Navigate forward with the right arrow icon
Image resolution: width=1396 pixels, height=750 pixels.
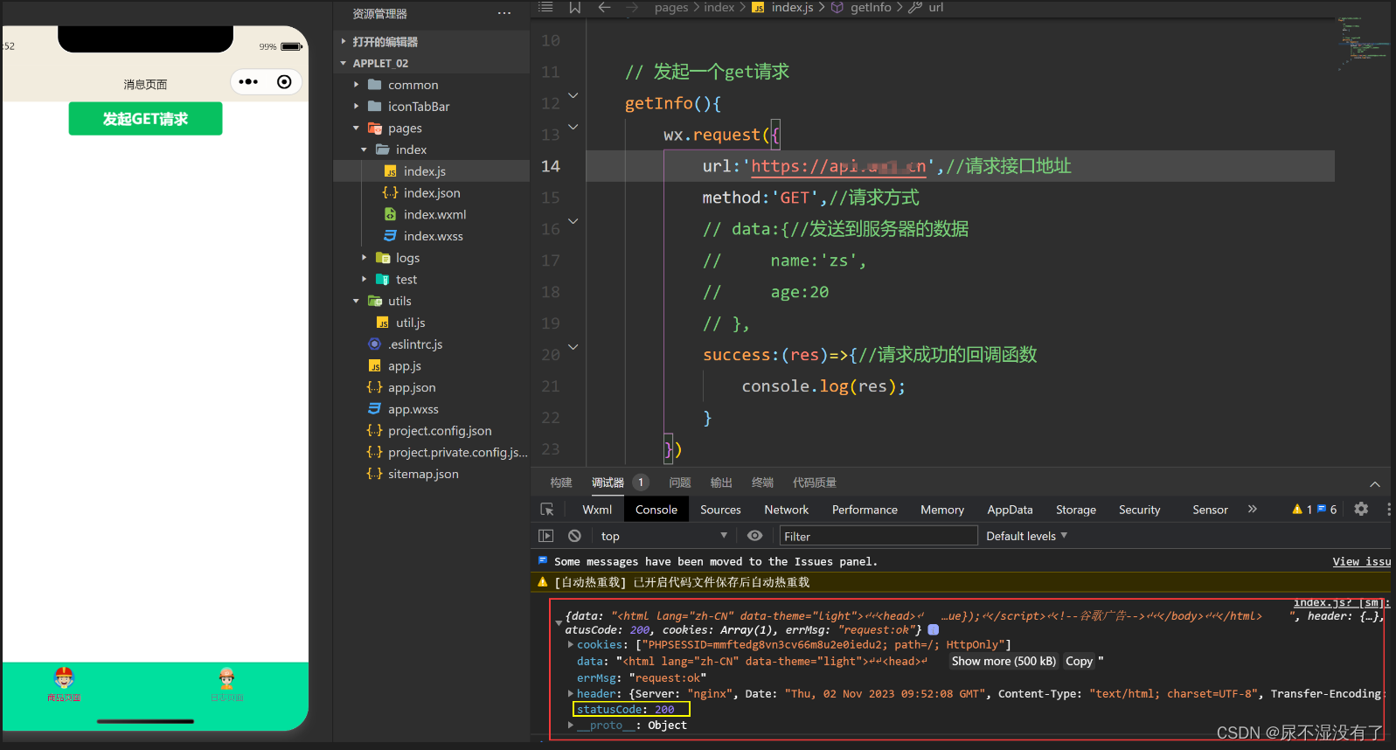(x=632, y=7)
